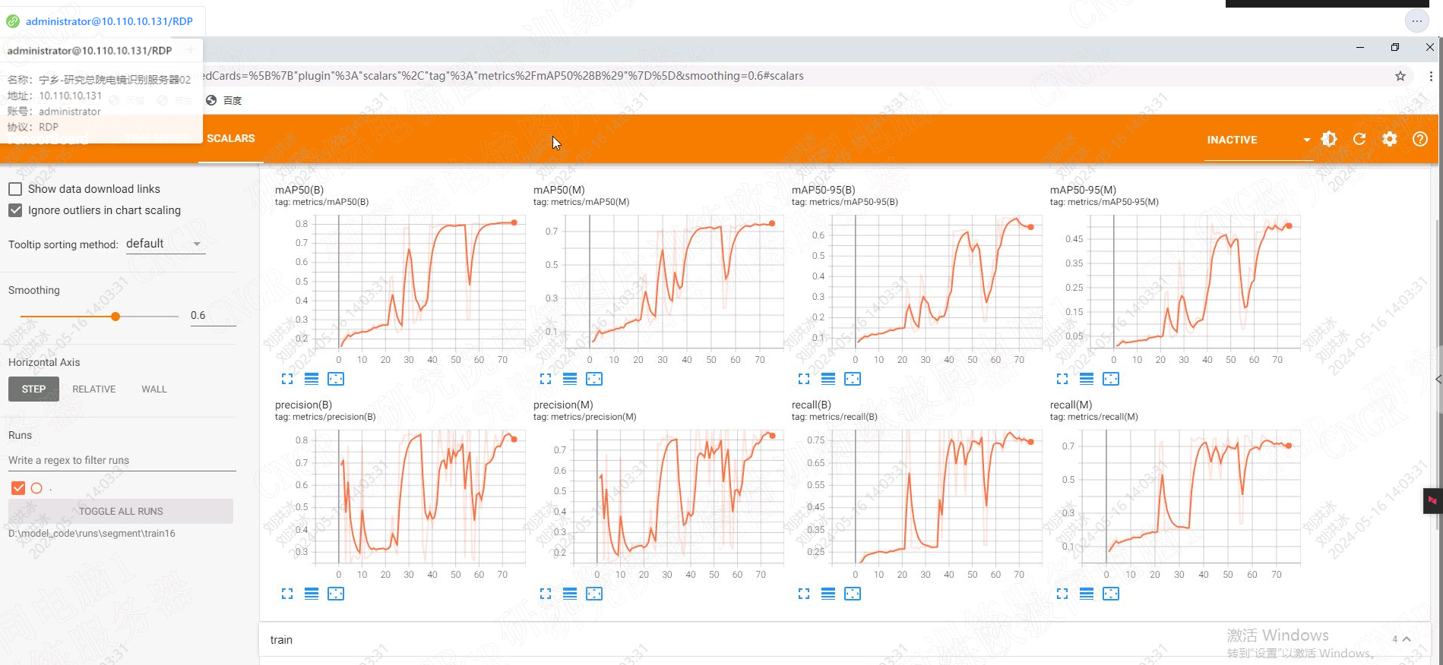Image resolution: width=1443 pixels, height=665 pixels.
Task: Select WALL horizontal axis option
Action: pos(154,389)
